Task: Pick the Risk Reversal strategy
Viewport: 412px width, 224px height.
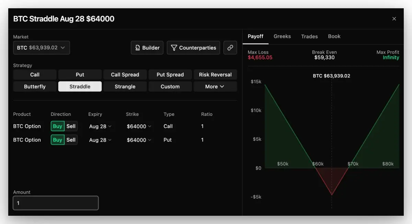Action: pos(215,75)
